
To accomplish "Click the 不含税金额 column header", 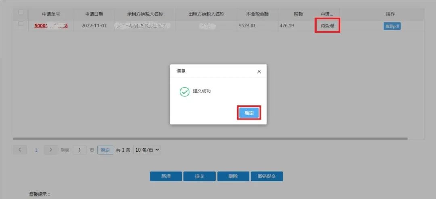I will tap(258, 14).
